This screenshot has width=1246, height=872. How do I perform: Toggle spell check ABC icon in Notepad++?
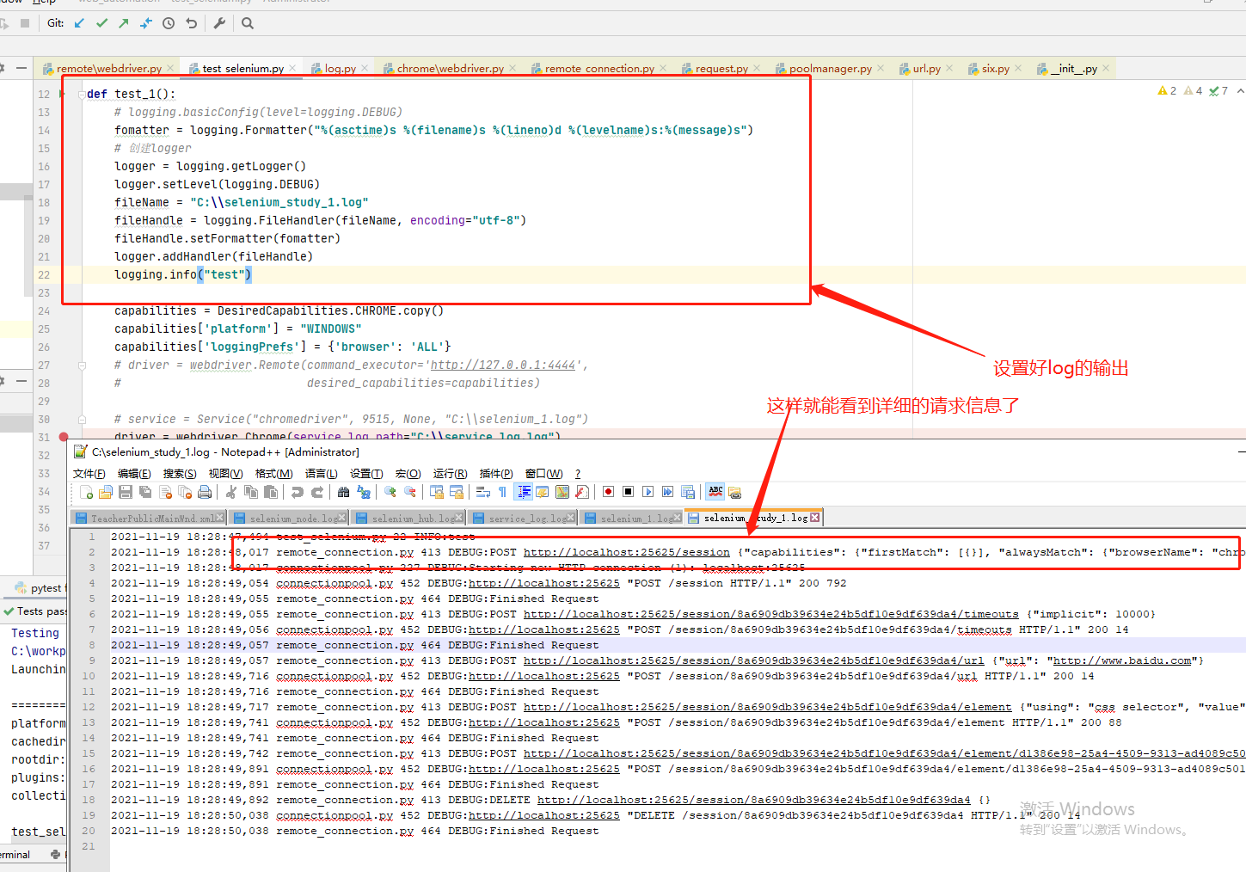pyautogui.click(x=715, y=492)
